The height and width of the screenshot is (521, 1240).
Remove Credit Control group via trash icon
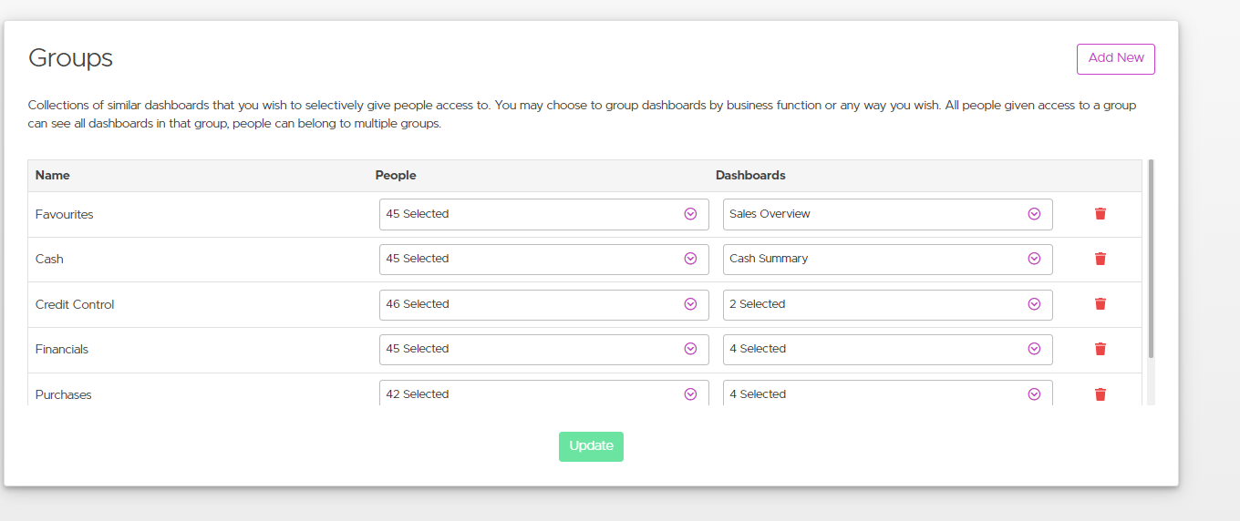click(1100, 304)
